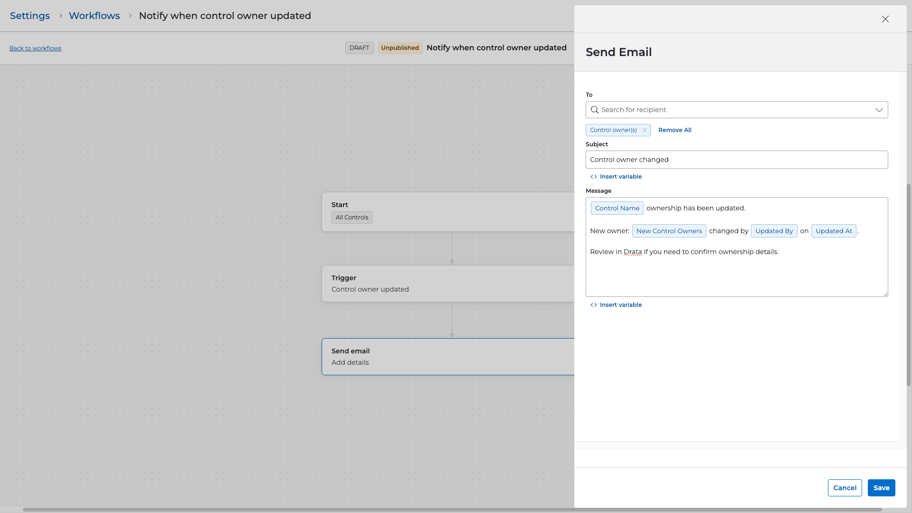Select the Updated By variable chip
The width and height of the screenshot is (912, 513).
(x=774, y=231)
